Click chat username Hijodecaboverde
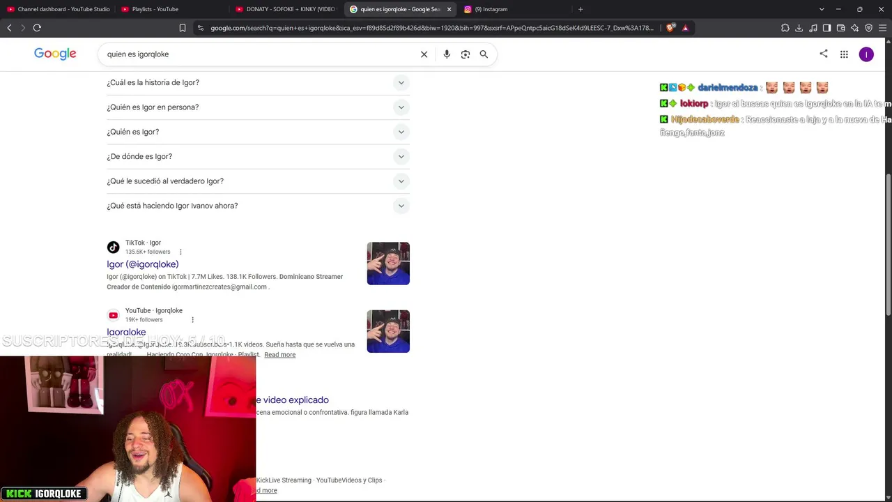892x502 pixels. 705,120
